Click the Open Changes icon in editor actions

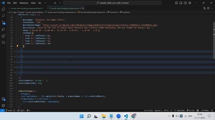click(x=205, y=8)
